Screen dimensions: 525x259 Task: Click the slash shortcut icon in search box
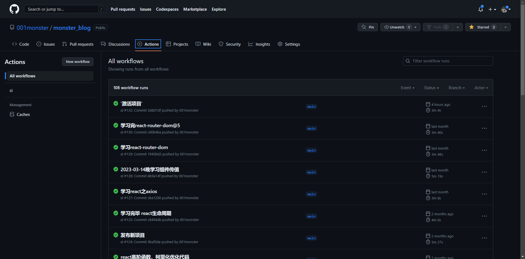point(101,9)
